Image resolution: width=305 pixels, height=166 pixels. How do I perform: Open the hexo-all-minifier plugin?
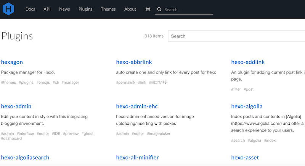coord(137,157)
